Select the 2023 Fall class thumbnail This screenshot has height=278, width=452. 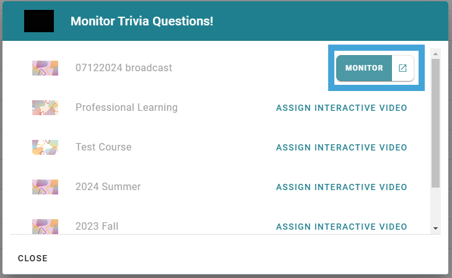pos(45,227)
